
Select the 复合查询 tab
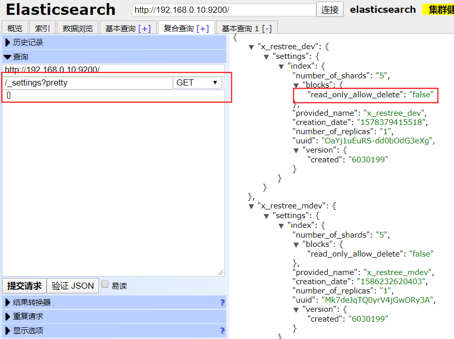(178, 28)
